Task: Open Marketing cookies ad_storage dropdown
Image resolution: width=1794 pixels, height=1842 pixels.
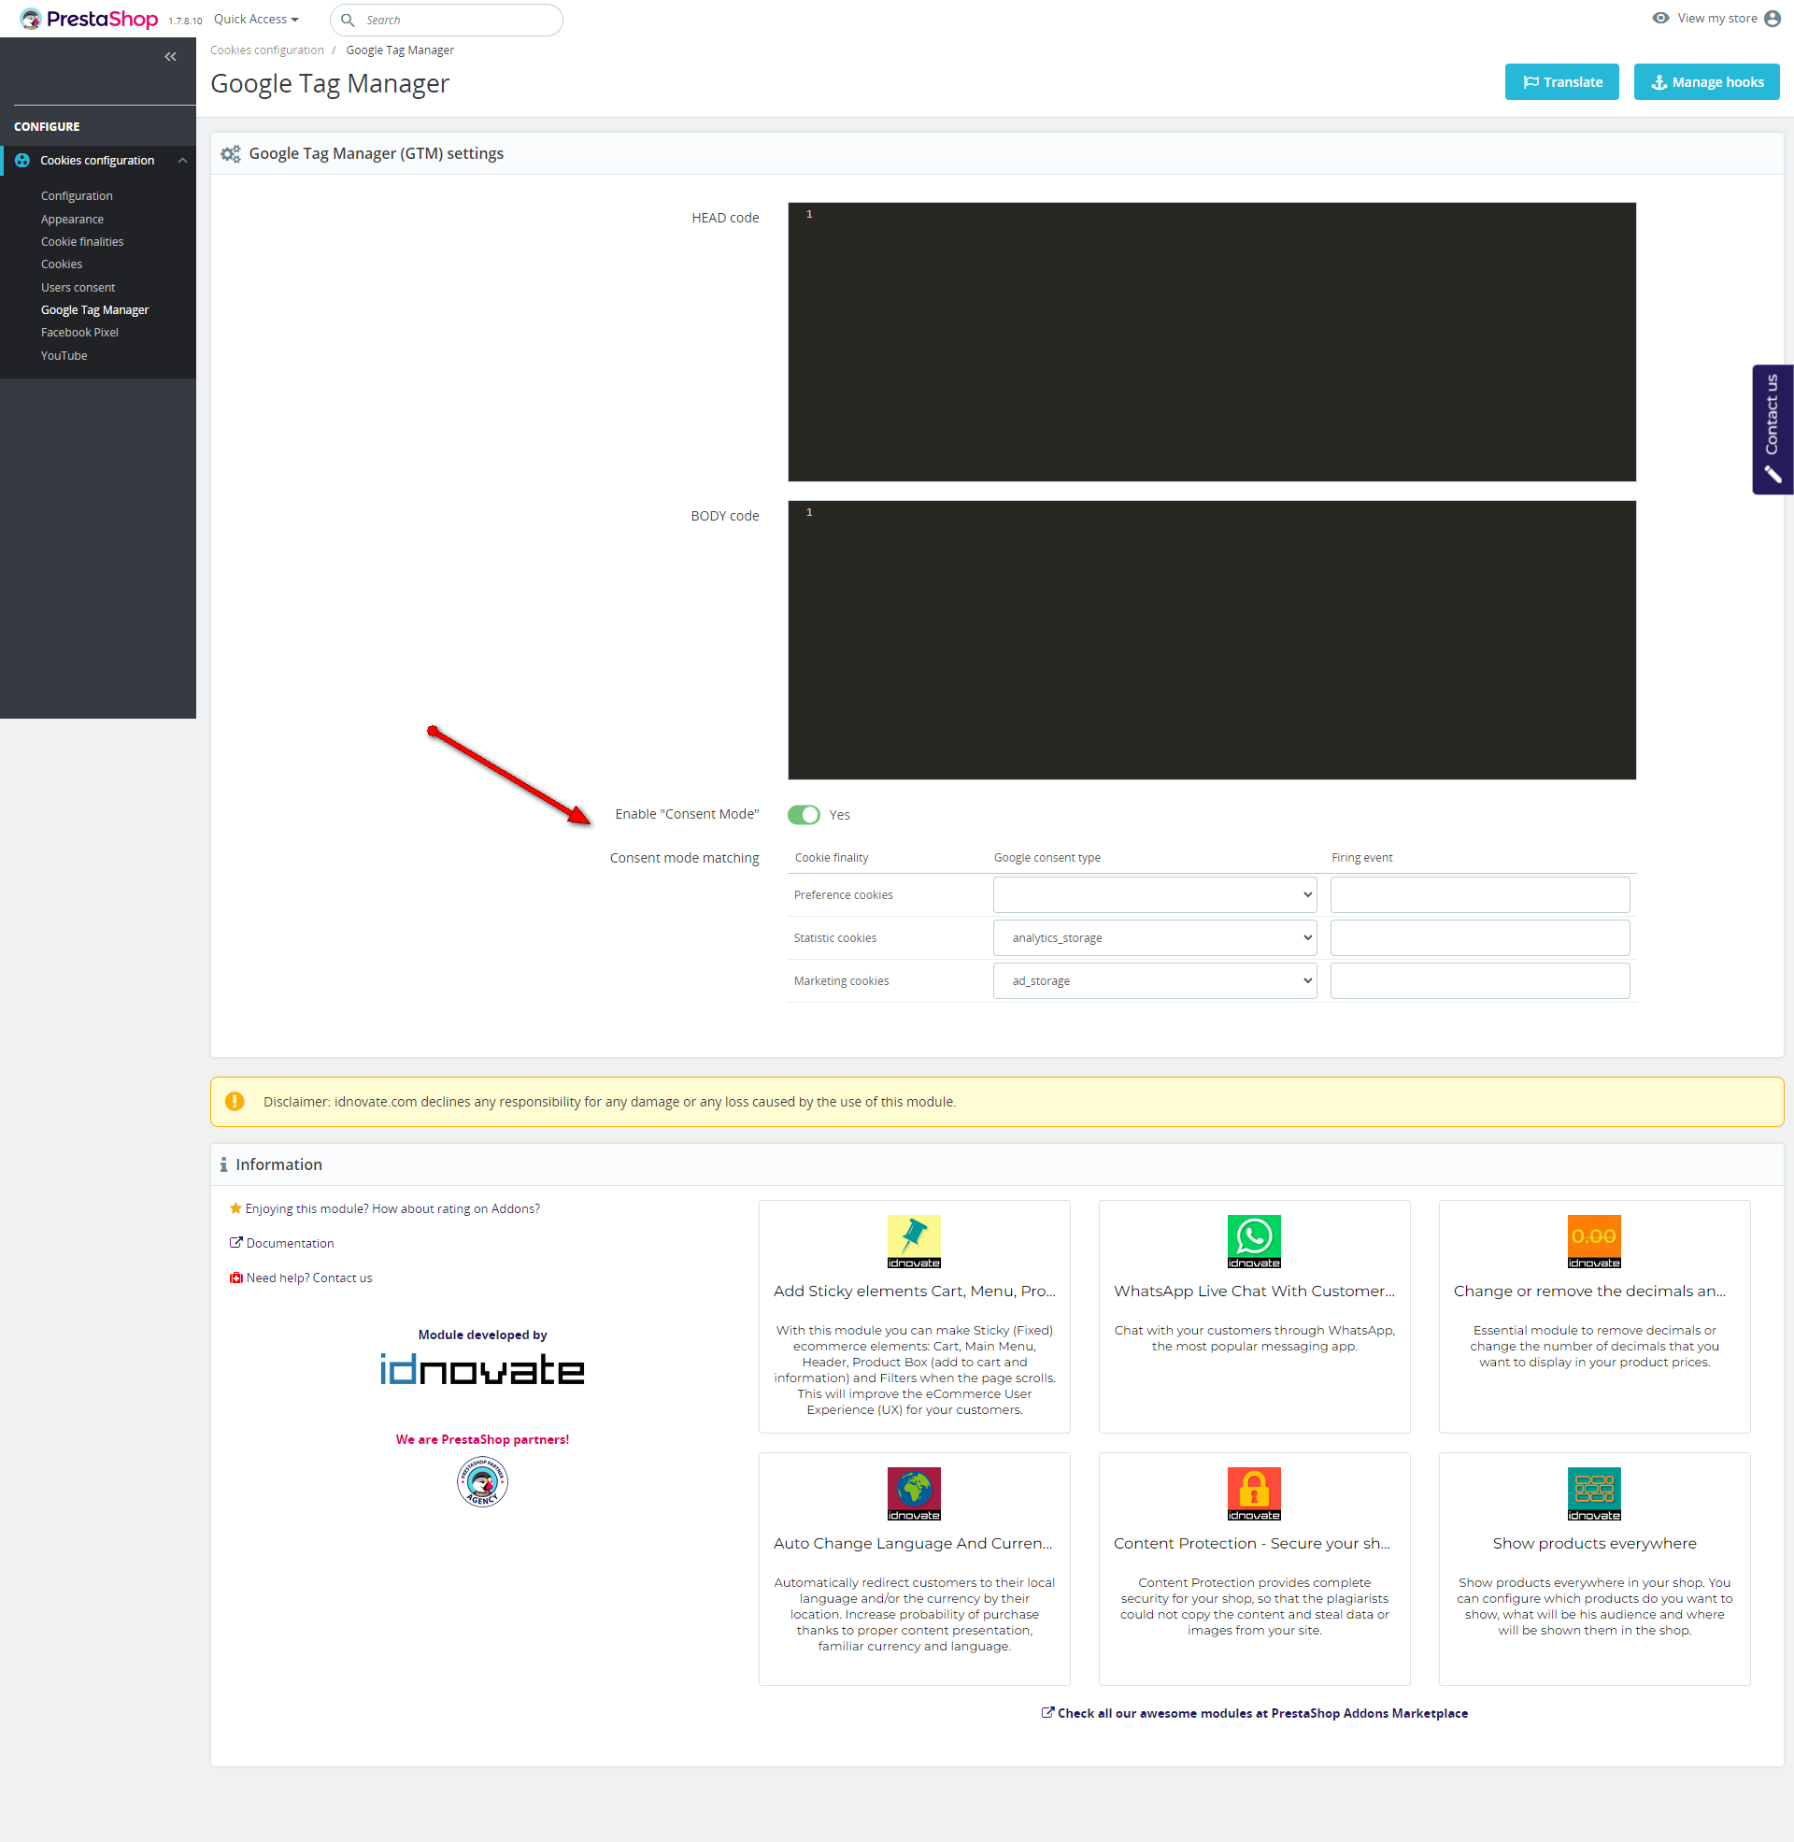Action: [1154, 981]
